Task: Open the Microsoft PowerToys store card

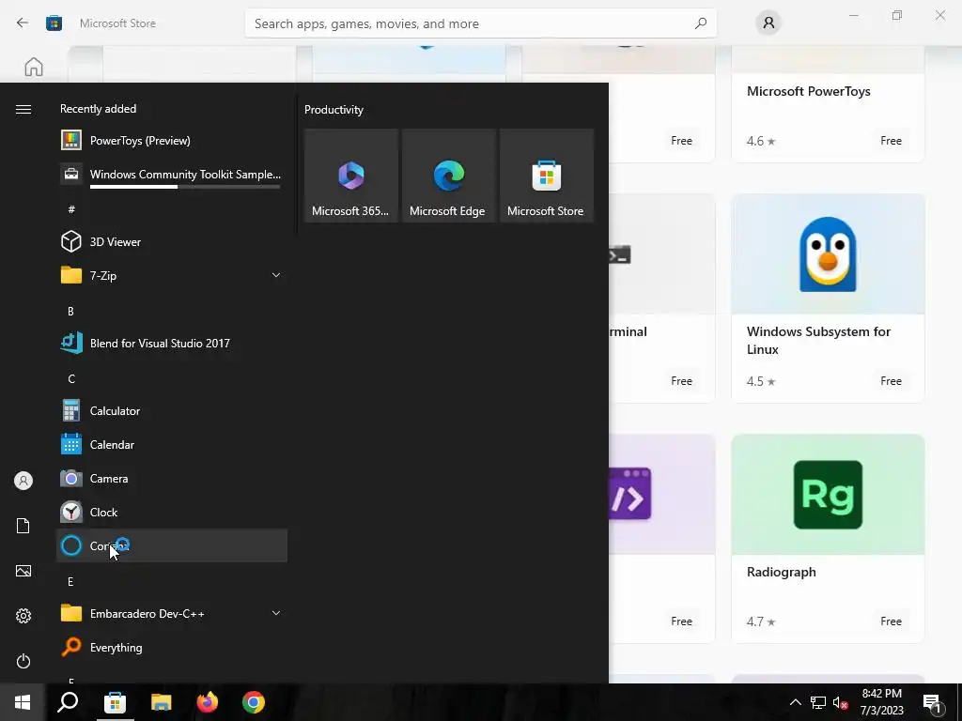Action: pos(828,104)
